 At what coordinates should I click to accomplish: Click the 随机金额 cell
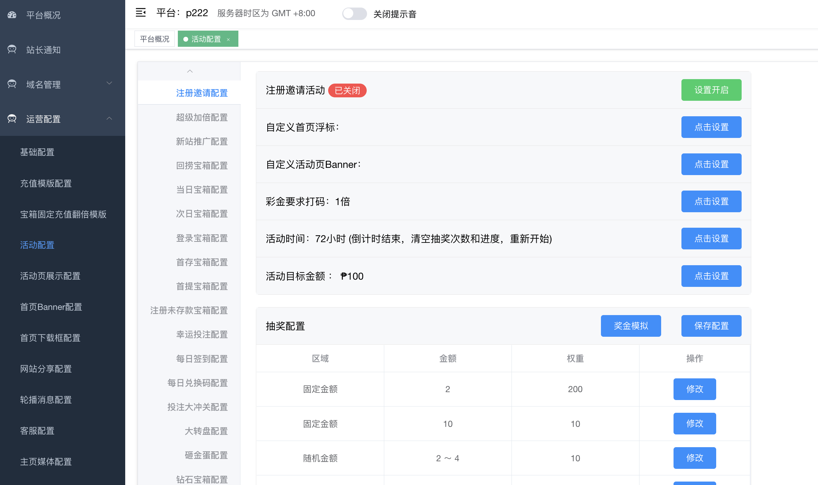[320, 458]
